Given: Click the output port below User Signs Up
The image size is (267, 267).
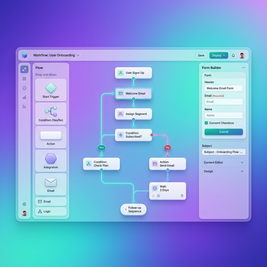Looking at the screenshot, I should pyautogui.click(x=133, y=78).
